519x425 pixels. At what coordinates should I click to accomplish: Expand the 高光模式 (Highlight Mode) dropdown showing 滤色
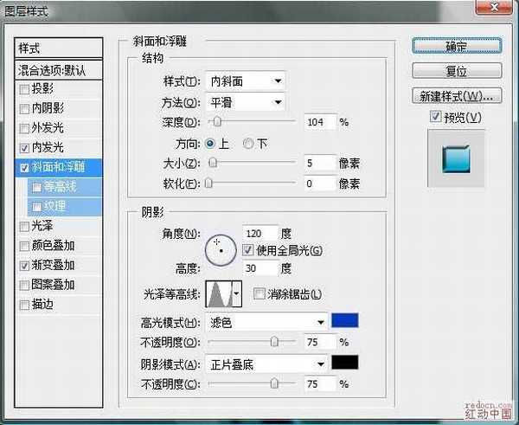[x=266, y=321]
